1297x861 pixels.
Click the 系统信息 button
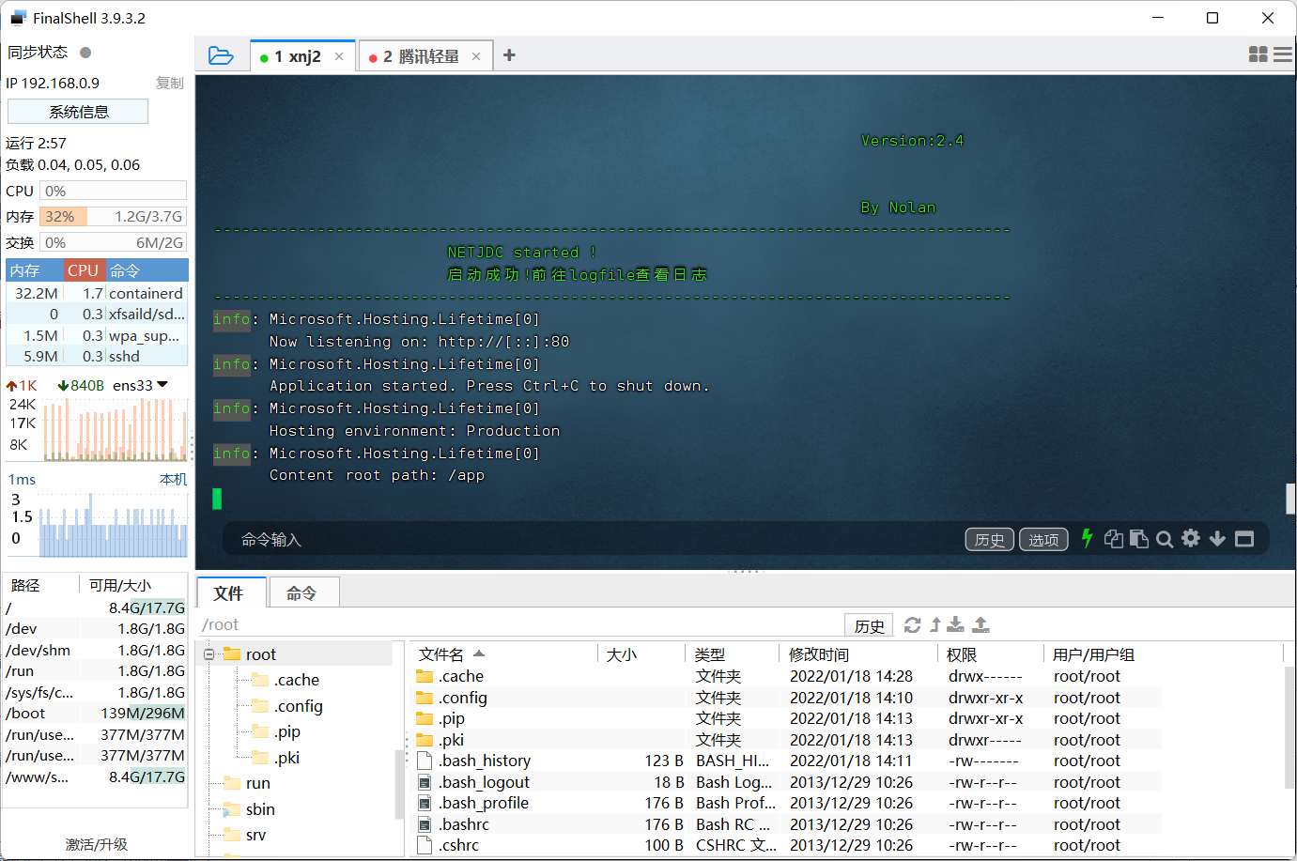pyautogui.click(x=78, y=112)
